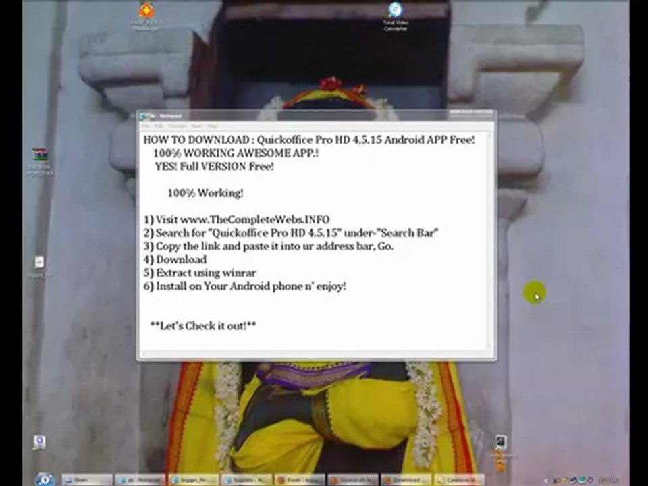Switch to the 'dc - Notepad' taskbar button

coord(140,480)
